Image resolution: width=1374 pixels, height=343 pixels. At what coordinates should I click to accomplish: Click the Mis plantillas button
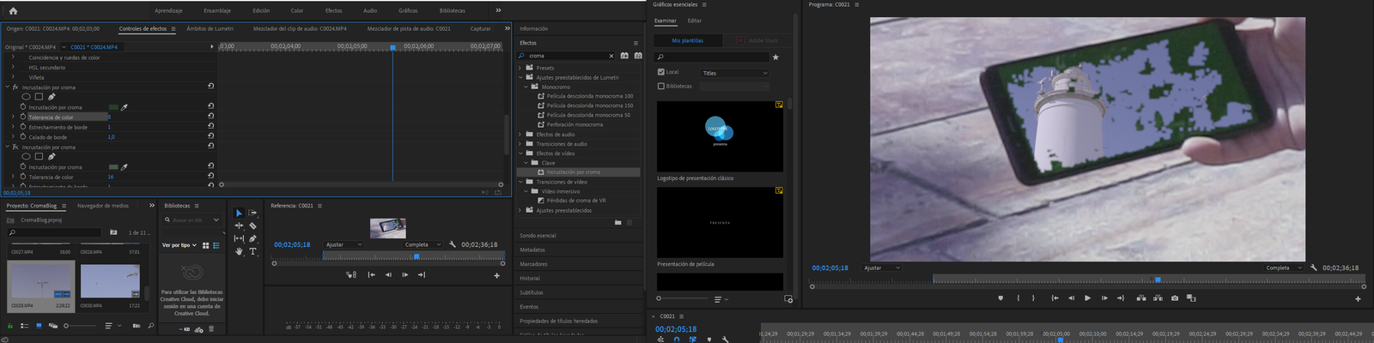687,40
